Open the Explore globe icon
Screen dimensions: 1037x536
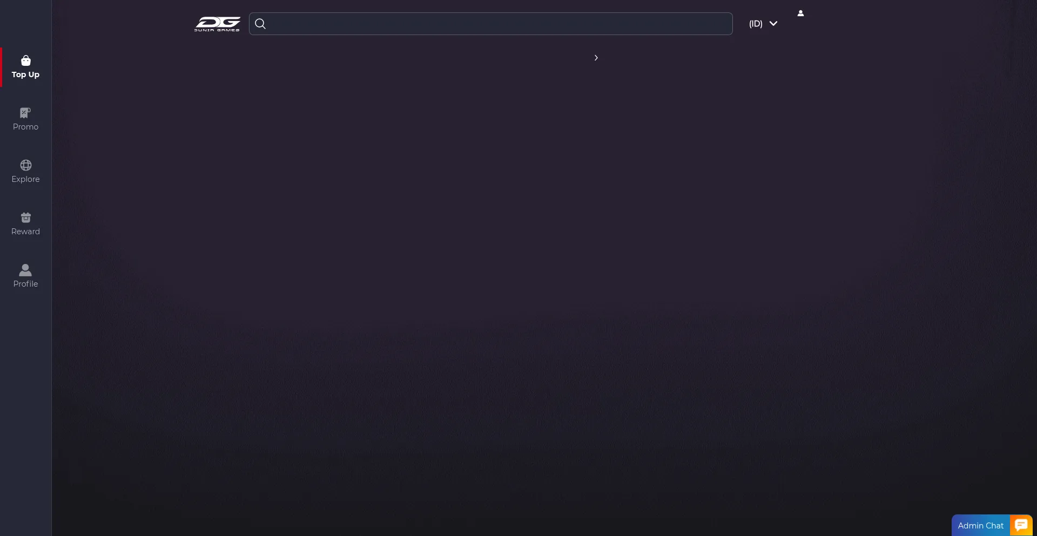coord(25,165)
